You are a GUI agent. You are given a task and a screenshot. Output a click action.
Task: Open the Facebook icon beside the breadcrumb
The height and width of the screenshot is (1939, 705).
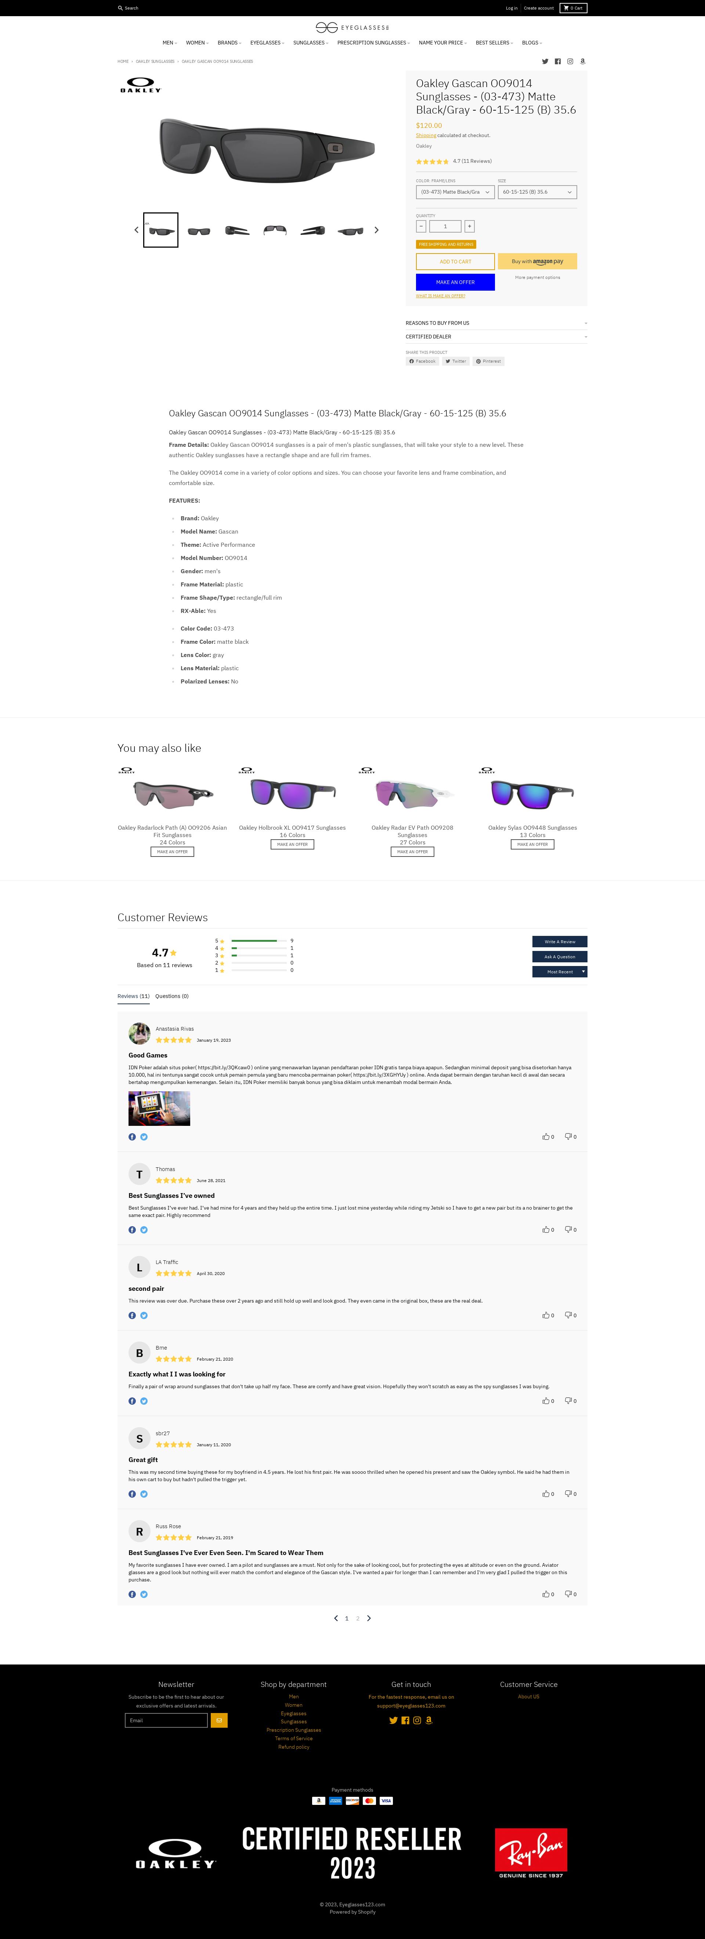pyautogui.click(x=557, y=62)
